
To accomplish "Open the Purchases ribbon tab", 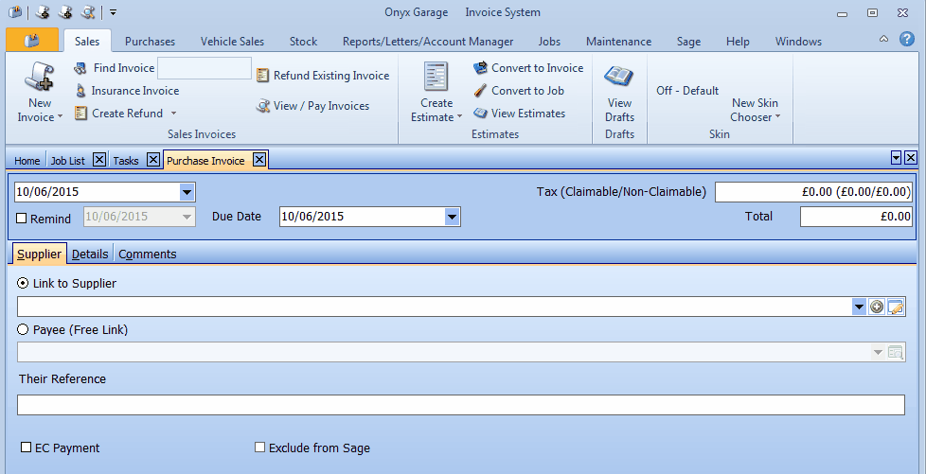I will 150,42.
